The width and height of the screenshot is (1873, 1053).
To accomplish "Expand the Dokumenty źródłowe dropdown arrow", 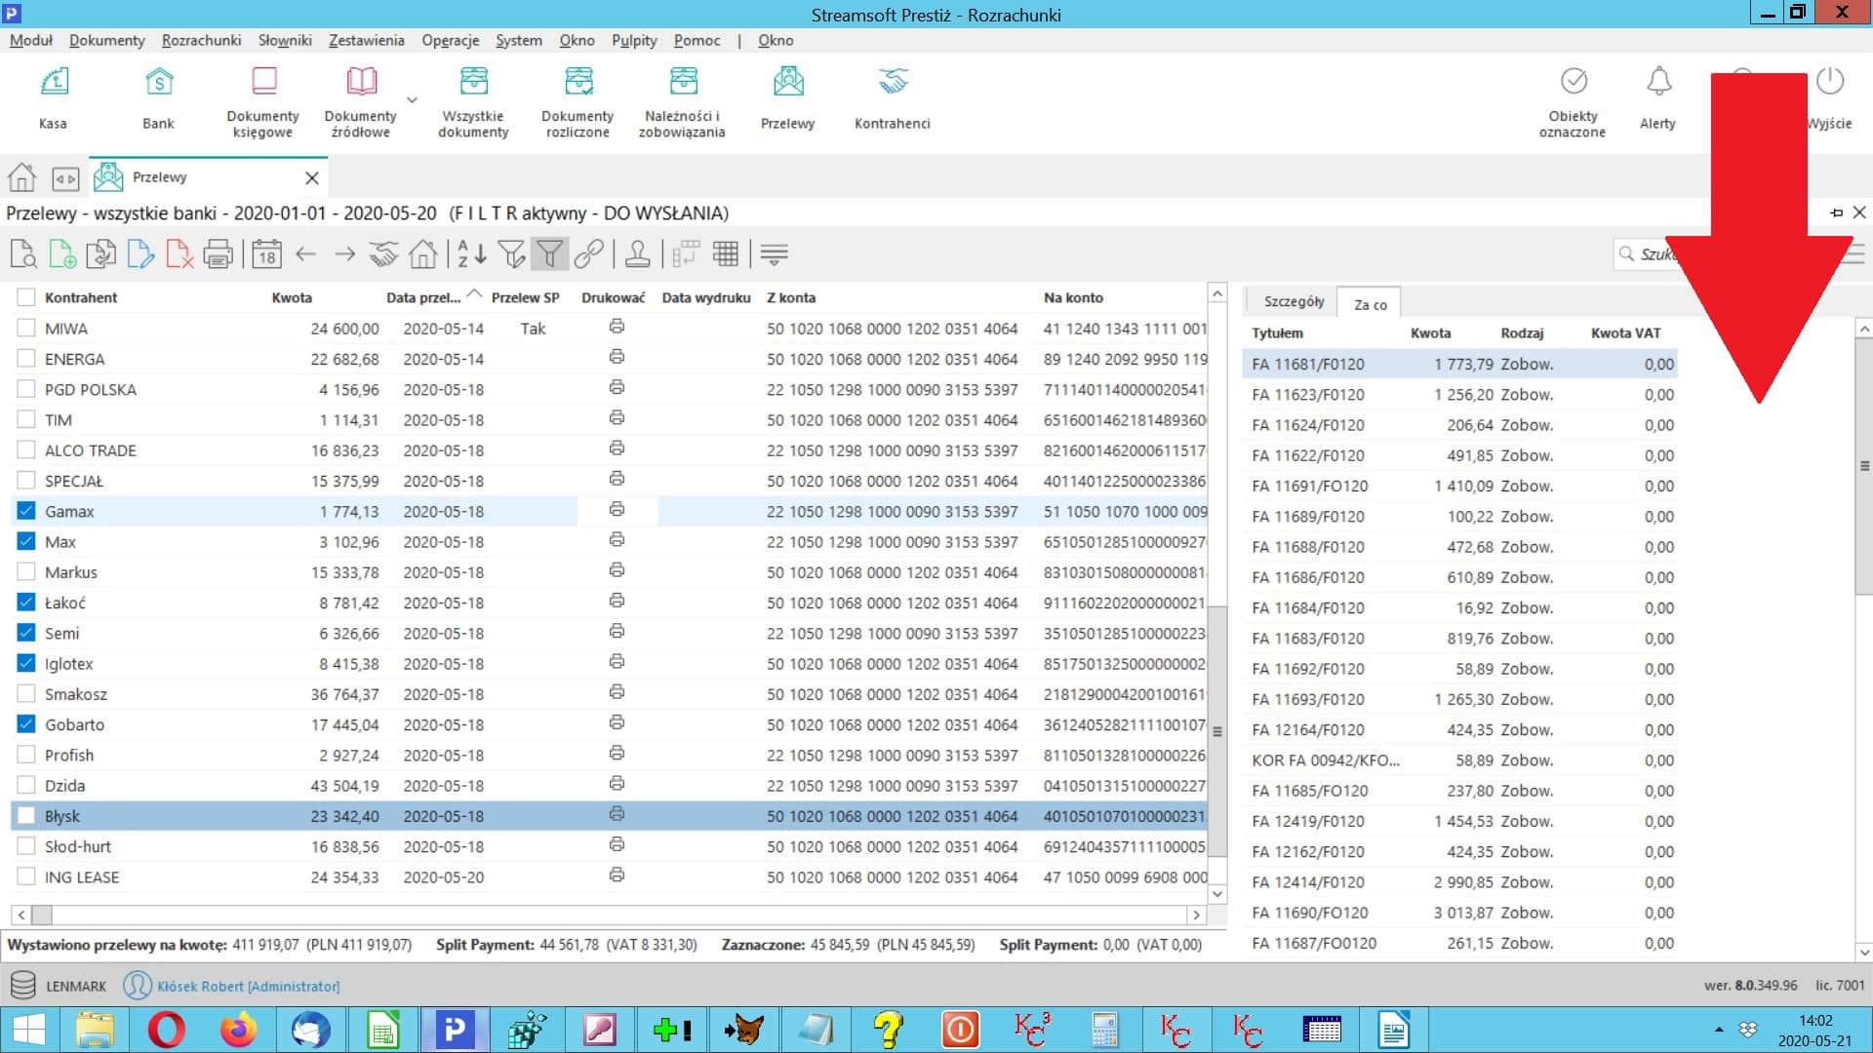I will pyautogui.click(x=412, y=99).
